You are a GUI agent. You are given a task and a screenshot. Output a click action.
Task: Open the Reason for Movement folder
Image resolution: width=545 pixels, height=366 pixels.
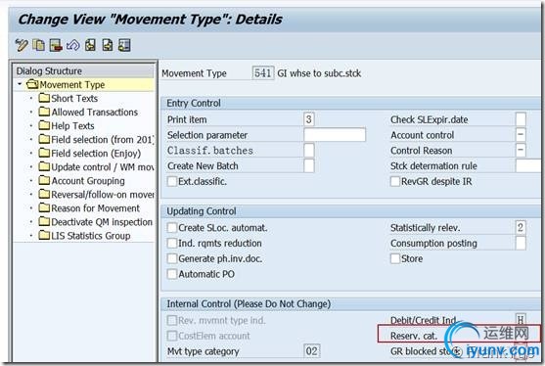pyautogui.click(x=89, y=208)
